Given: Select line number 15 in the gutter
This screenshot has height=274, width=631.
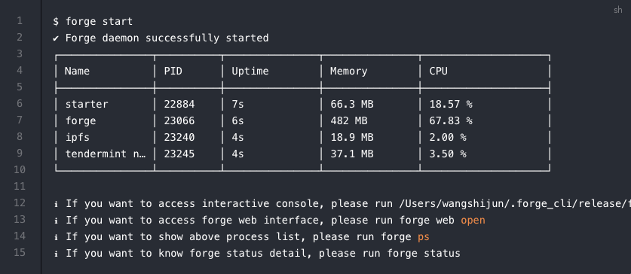Looking at the screenshot, I should 20,252.
